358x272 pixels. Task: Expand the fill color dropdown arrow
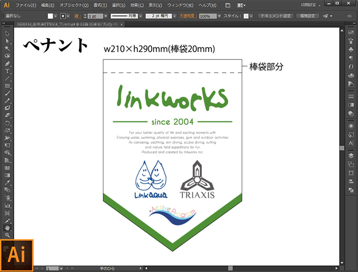(55, 16)
